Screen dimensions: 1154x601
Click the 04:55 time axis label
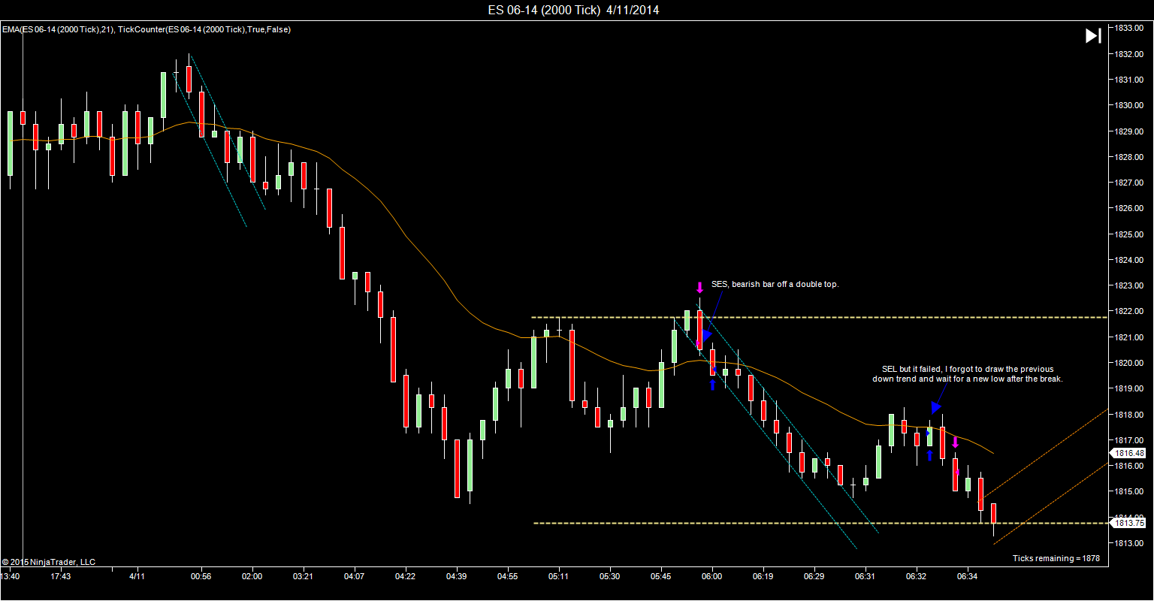click(507, 576)
